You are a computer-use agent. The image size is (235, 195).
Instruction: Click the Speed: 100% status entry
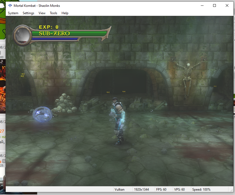click(201, 190)
